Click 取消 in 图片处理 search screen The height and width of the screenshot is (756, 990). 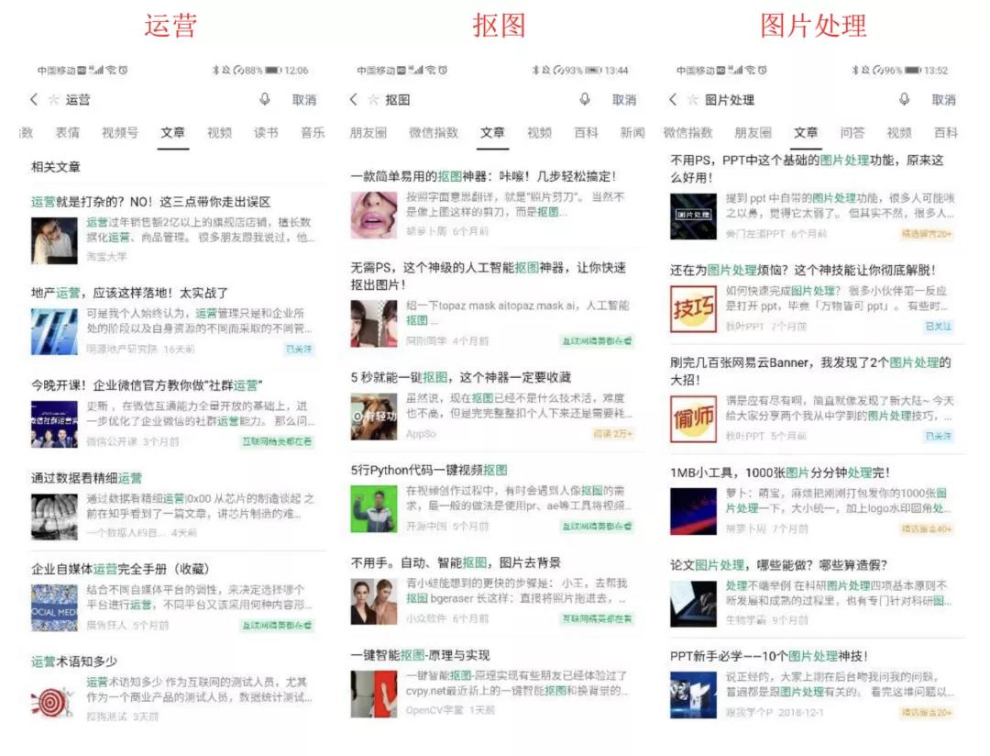coord(944,100)
